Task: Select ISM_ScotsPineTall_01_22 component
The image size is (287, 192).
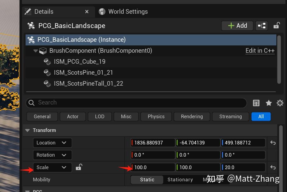Action: pyautogui.click(x=88, y=84)
